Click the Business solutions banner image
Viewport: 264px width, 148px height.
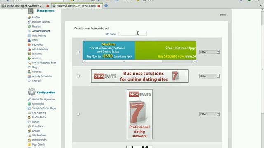pyautogui.click(x=139, y=76)
